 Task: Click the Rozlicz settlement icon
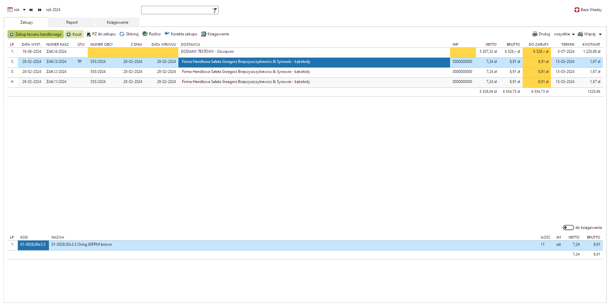[x=145, y=34]
